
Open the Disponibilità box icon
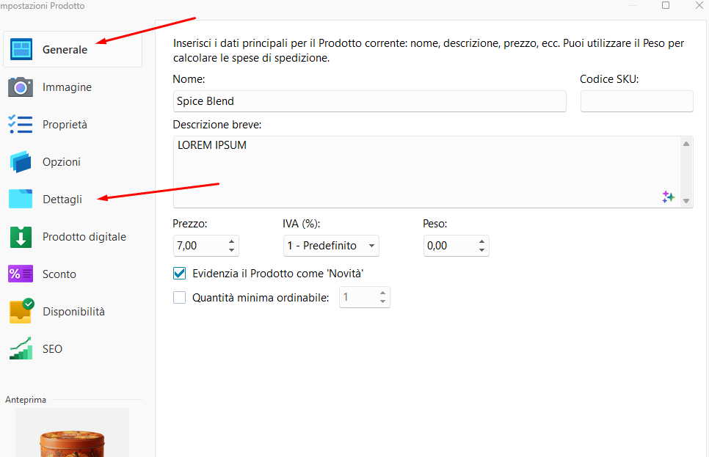tap(21, 311)
